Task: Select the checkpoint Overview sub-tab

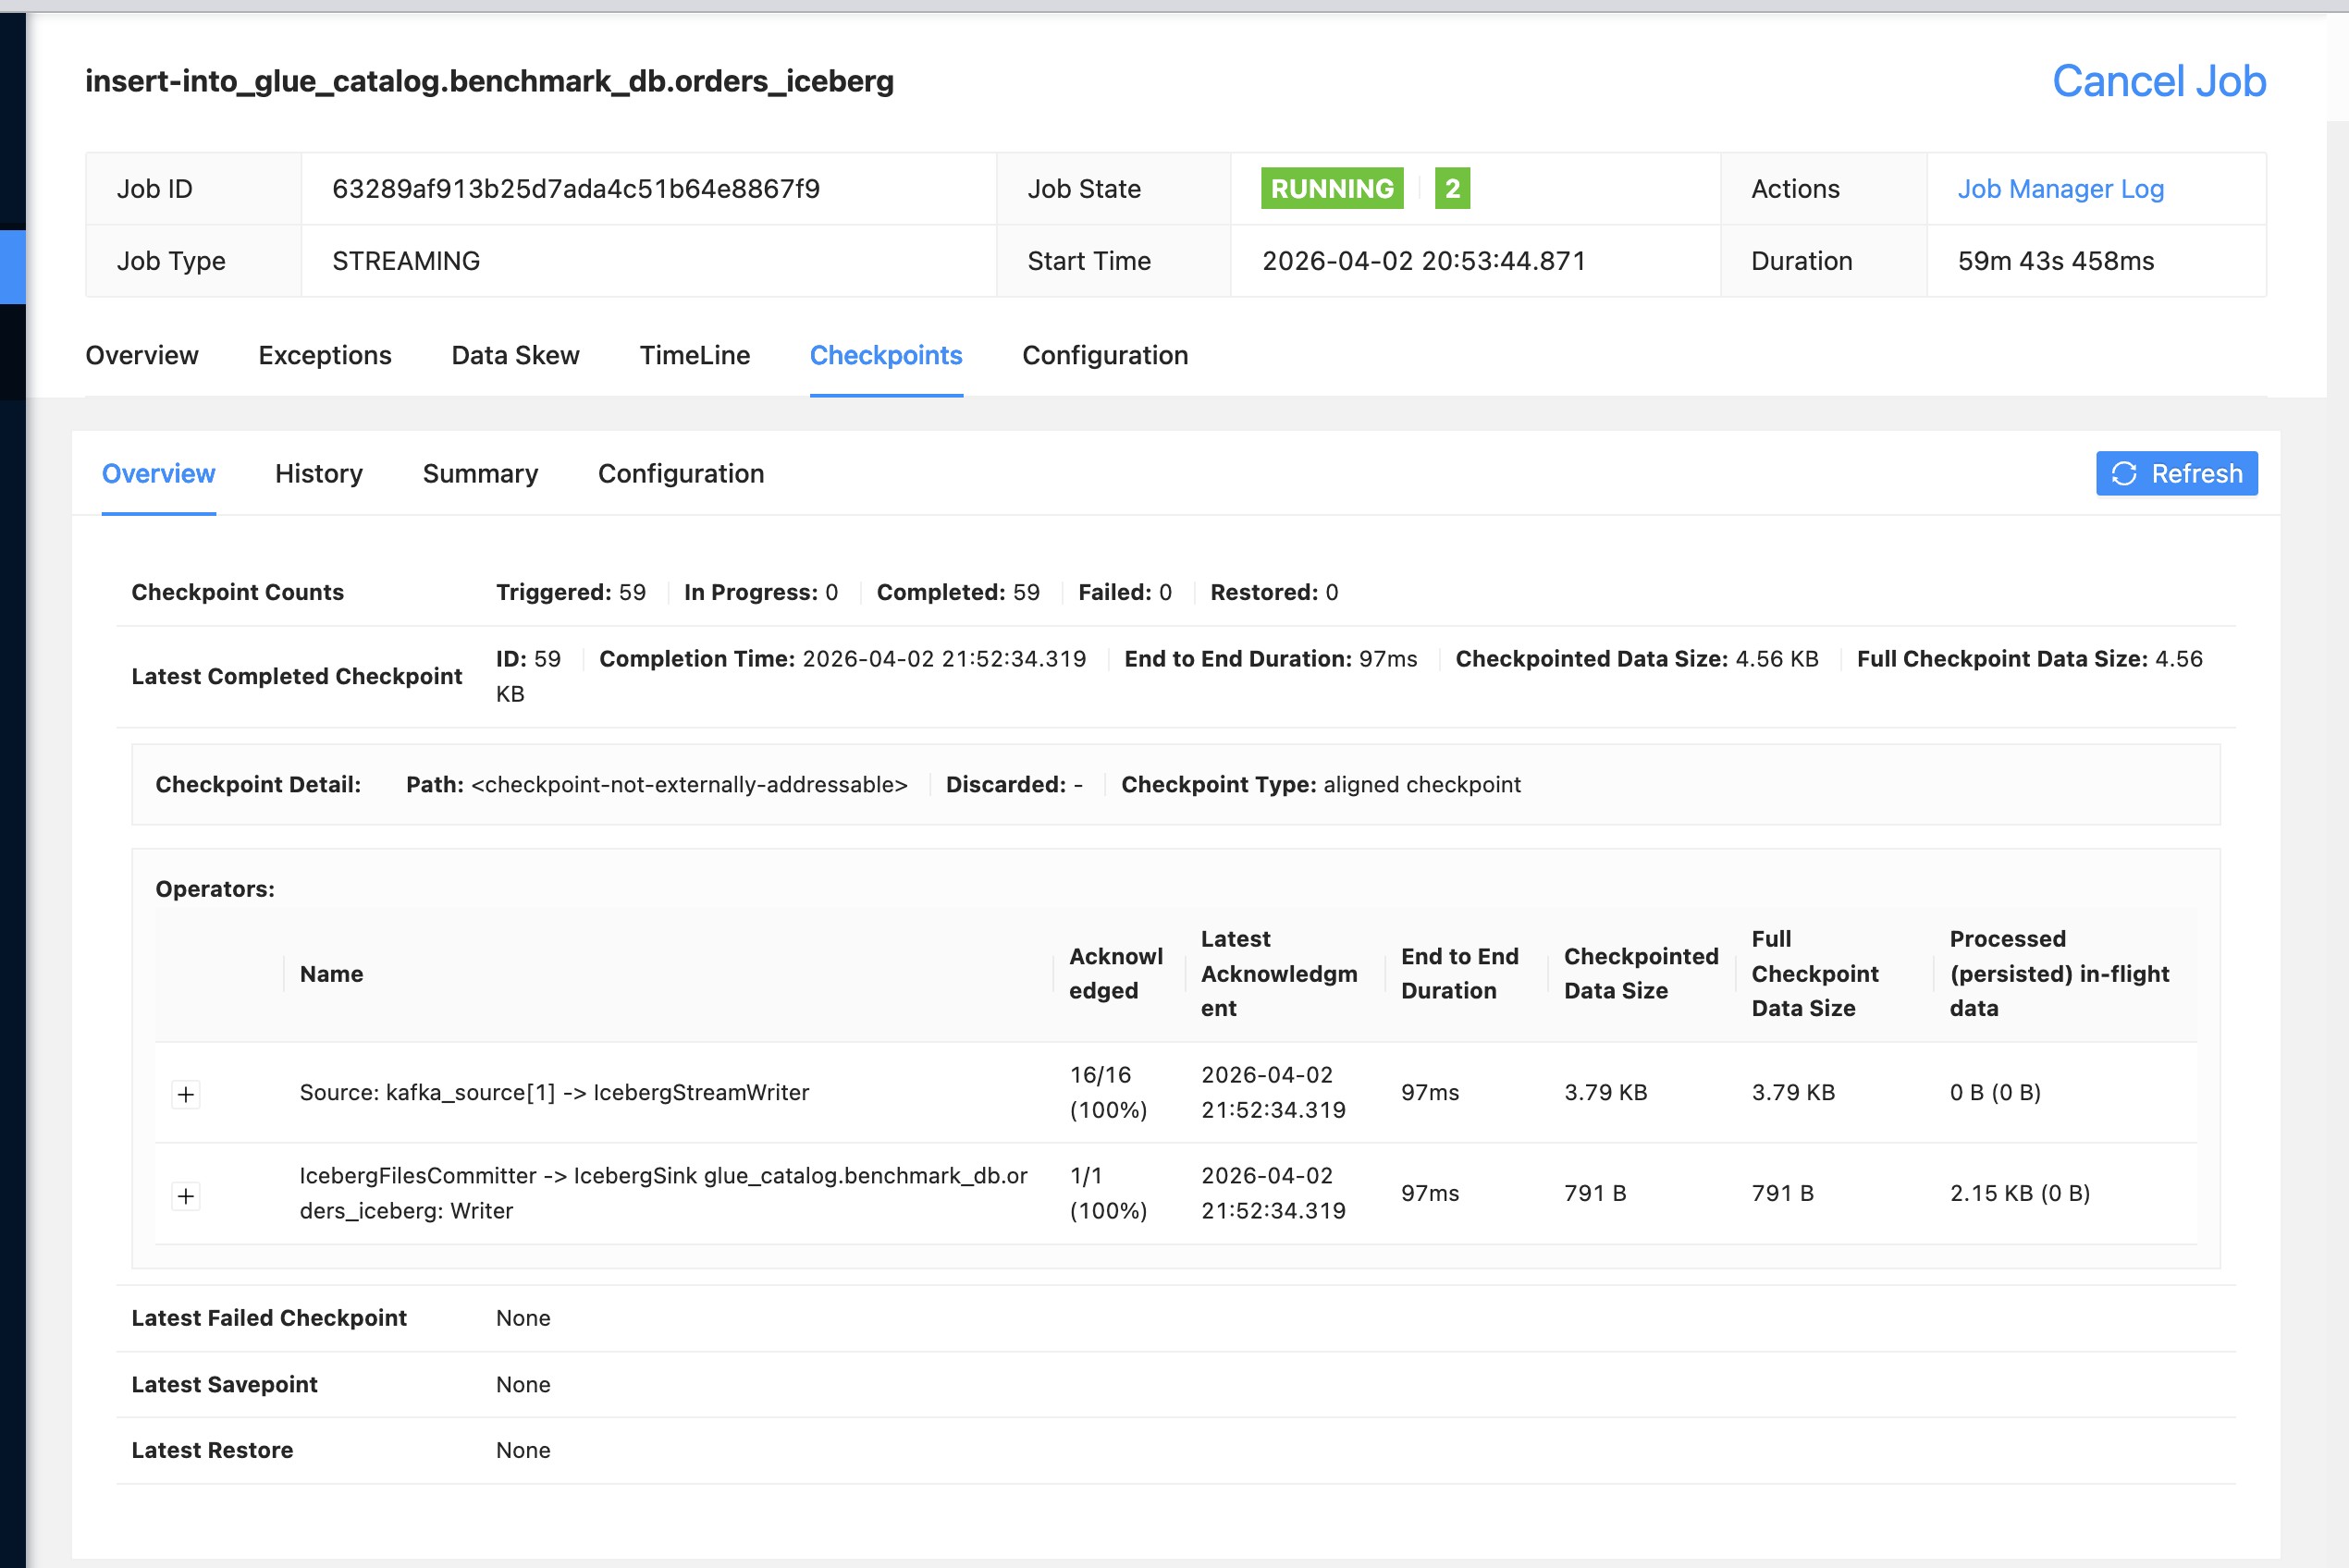Action: point(158,473)
